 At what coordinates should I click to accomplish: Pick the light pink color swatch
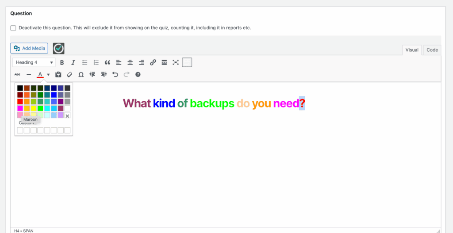pos(20,115)
